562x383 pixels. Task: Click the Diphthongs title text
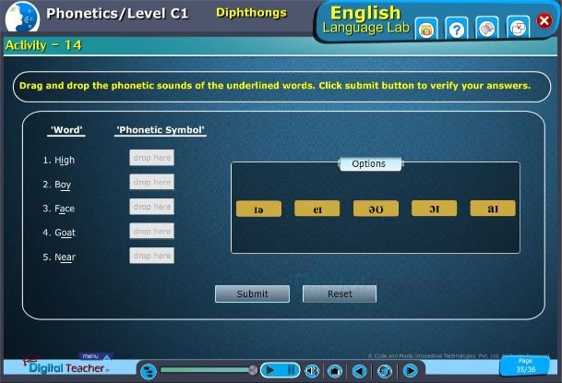coord(251,13)
